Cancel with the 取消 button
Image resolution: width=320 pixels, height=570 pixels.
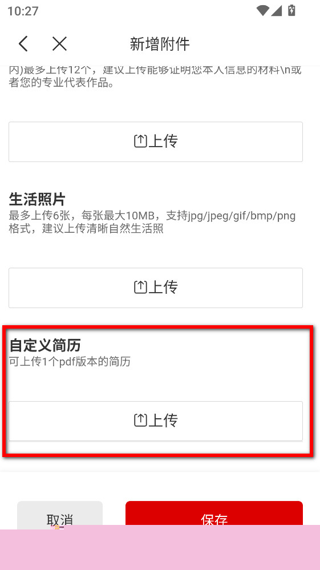pos(60,514)
